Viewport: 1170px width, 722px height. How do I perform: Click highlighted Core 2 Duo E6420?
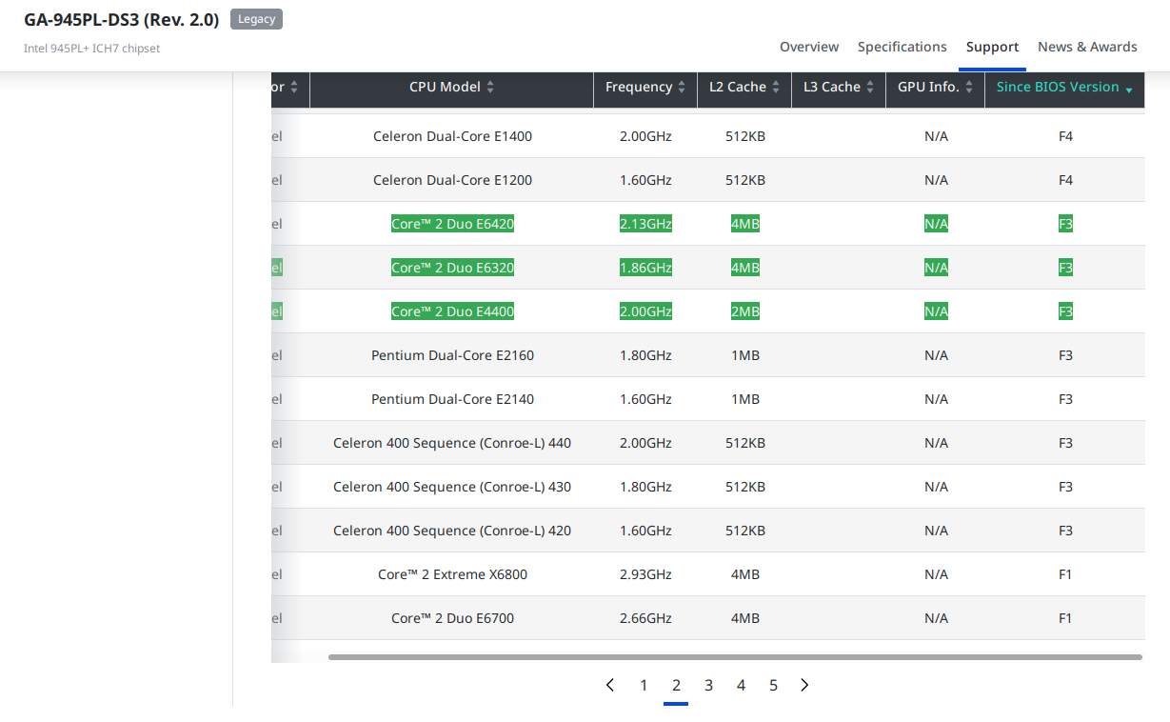pyautogui.click(x=452, y=224)
